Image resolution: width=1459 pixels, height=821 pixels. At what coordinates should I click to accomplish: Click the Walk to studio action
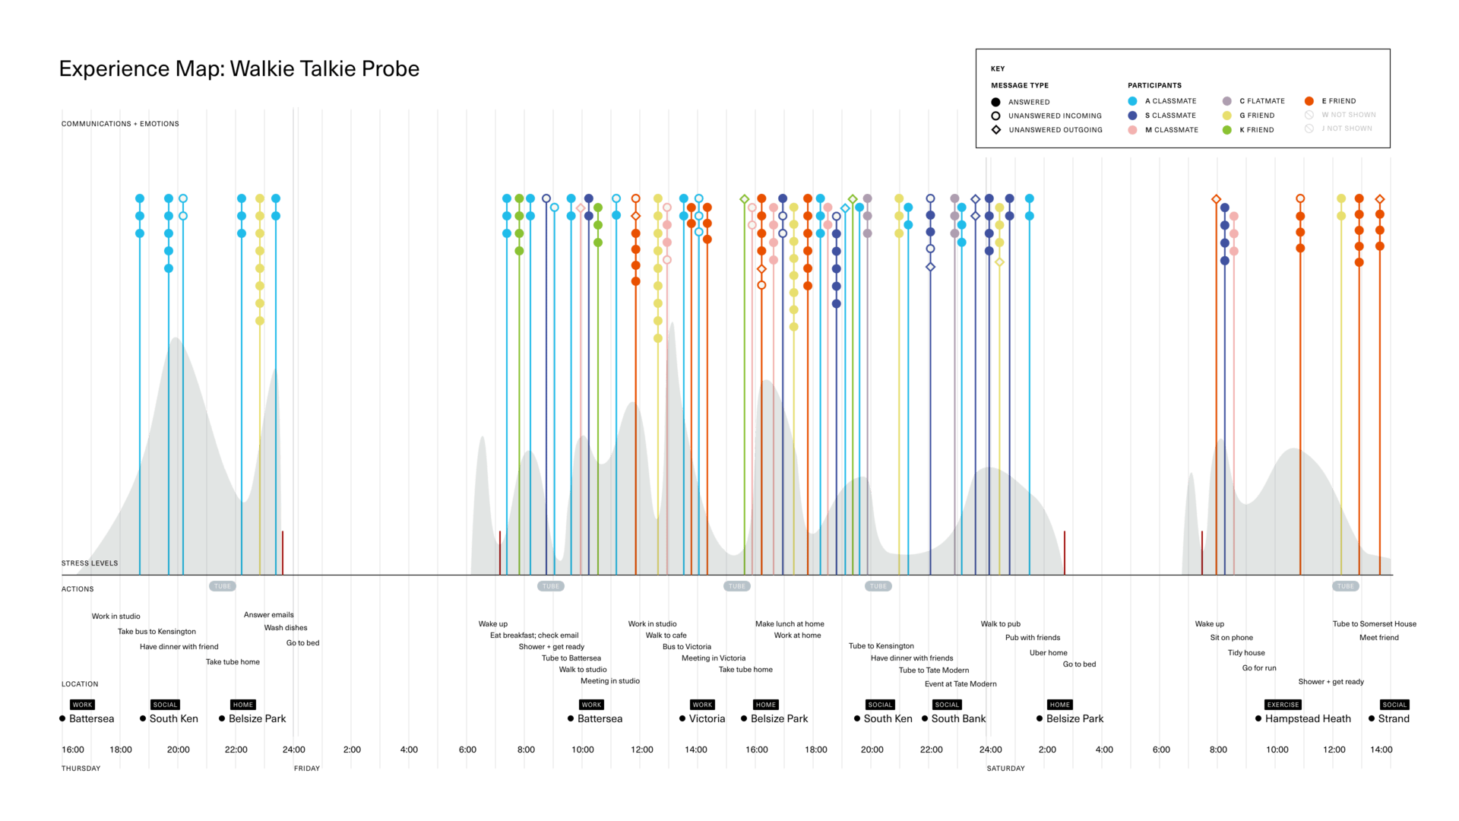point(583,670)
